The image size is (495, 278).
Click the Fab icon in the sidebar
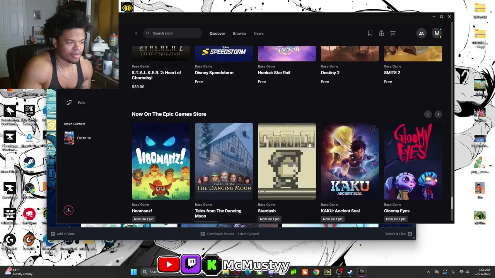click(69, 103)
